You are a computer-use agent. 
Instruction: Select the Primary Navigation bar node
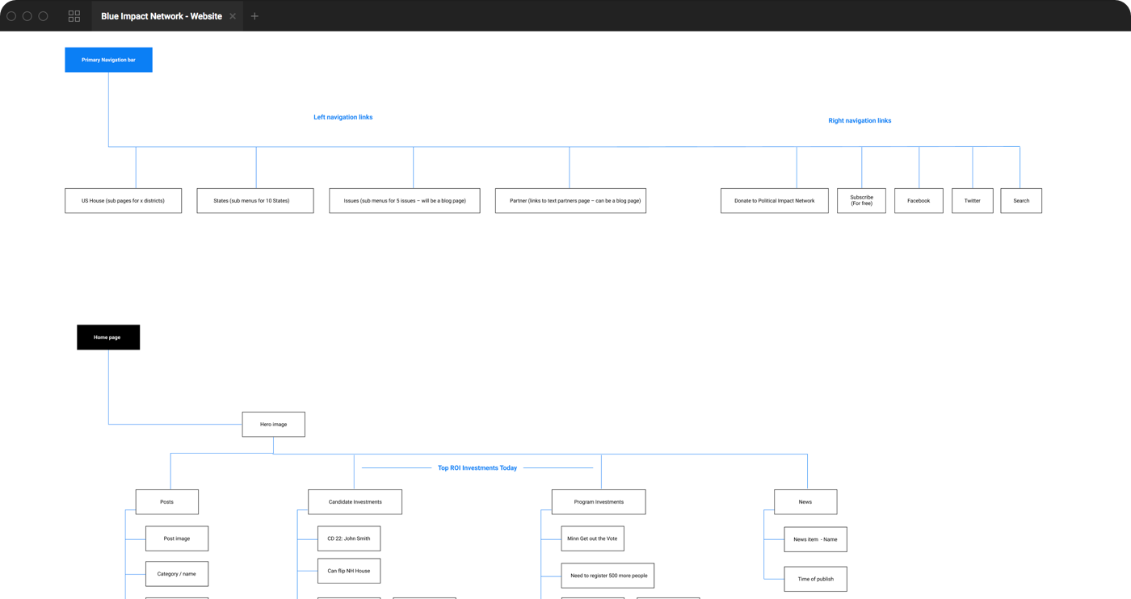coord(108,60)
